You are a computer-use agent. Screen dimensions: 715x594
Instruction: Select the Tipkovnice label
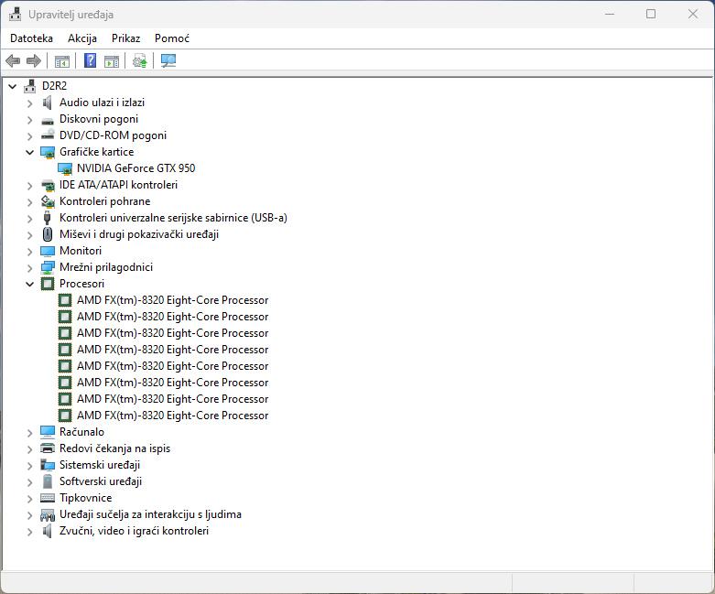[86, 498]
